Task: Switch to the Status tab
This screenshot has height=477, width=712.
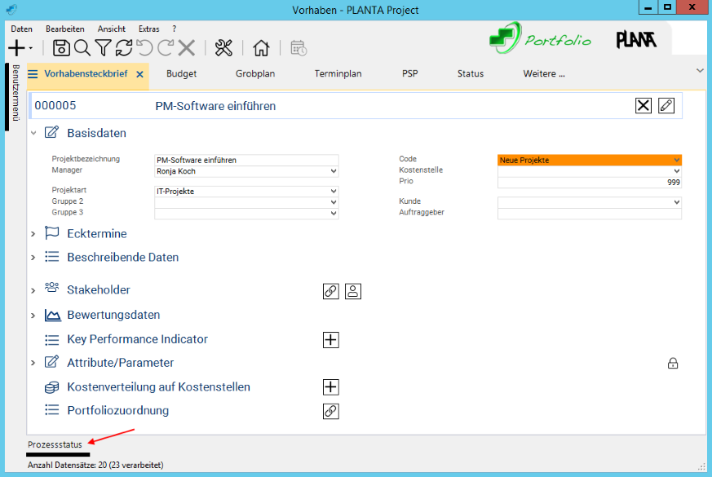Action: click(471, 73)
